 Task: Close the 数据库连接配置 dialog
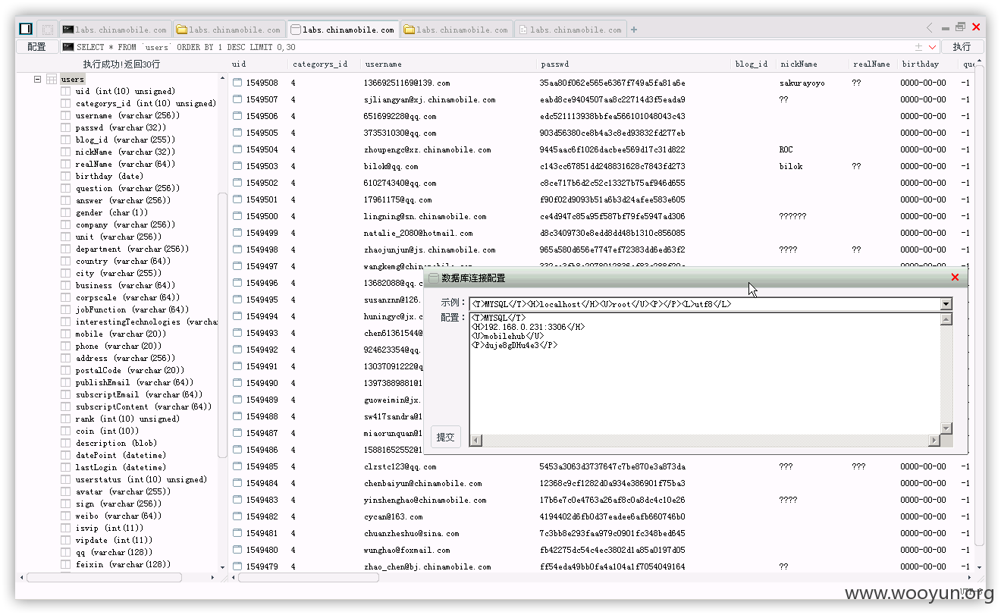click(955, 278)
